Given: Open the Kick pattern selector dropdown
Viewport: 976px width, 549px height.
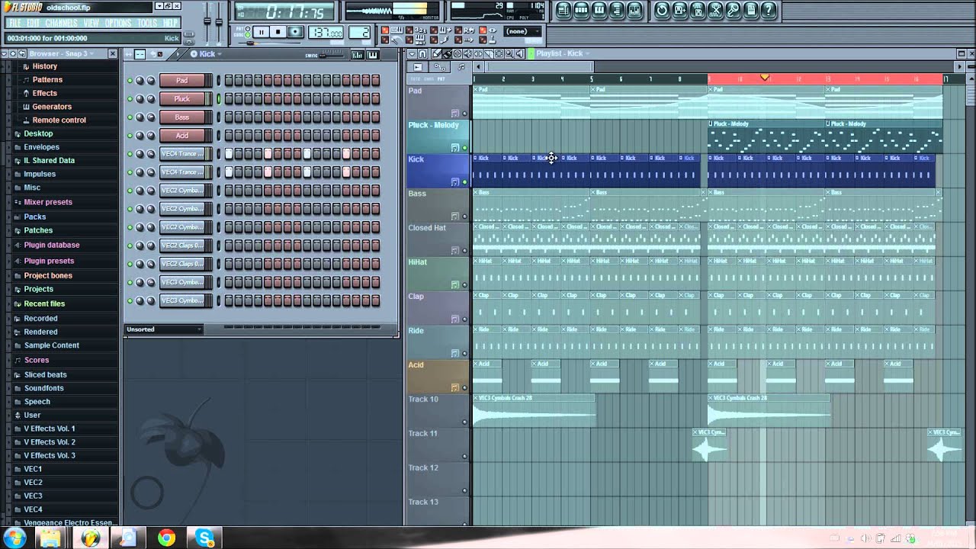Looking at the screenshot, I should 206,54.
